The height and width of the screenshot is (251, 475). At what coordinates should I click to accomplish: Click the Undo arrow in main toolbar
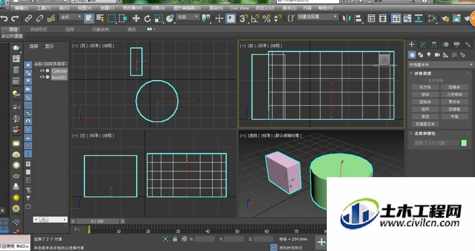click(x=4, y=18)
